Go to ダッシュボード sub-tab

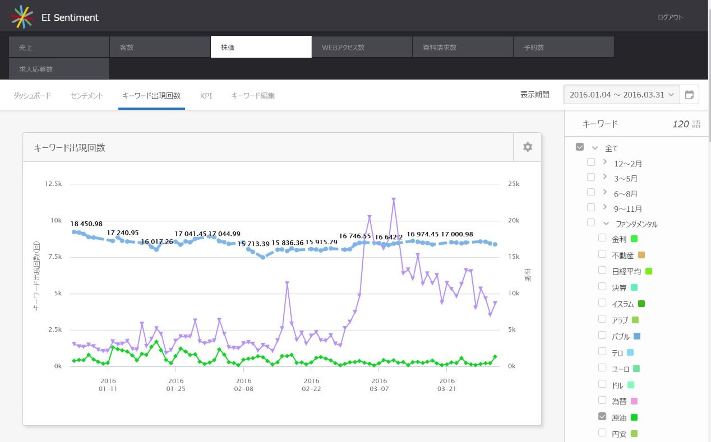pyautogui.click(x=33, y=96)
